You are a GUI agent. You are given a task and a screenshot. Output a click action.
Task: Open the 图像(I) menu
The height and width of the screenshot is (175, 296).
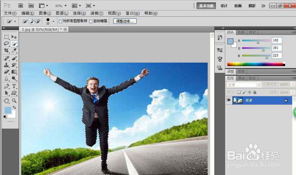[45, 13]
